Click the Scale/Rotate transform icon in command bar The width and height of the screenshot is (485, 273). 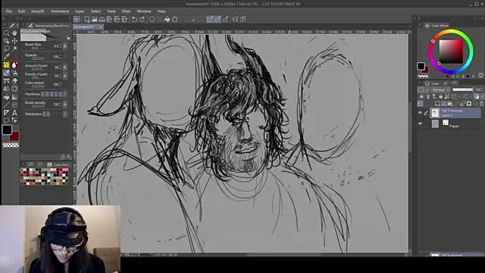pos(175,19)
